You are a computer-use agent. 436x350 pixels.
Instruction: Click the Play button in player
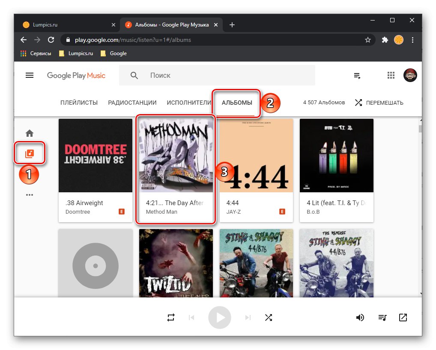pos(220,318)
